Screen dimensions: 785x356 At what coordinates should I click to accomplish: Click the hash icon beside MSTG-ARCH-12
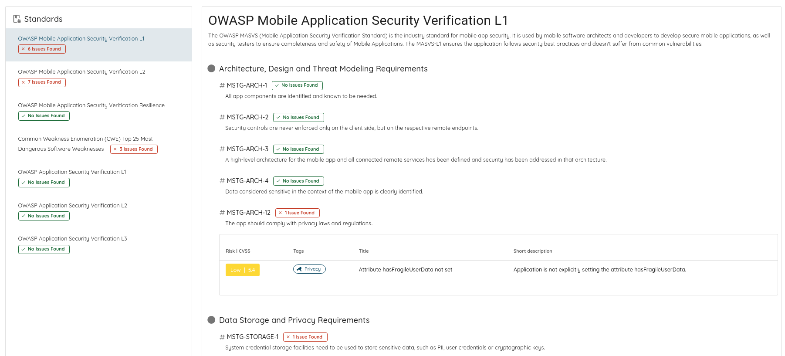222,213
